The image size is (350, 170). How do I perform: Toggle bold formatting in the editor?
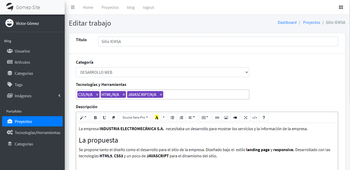pyautogui.click(x=96, y=117)
